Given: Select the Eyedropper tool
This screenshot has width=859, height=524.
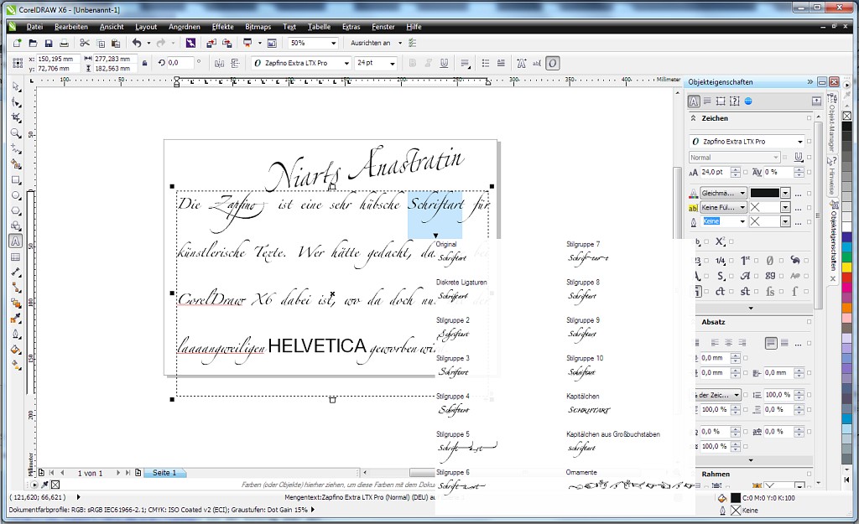Looking at the screenshot, I should (x=16, y=318).
